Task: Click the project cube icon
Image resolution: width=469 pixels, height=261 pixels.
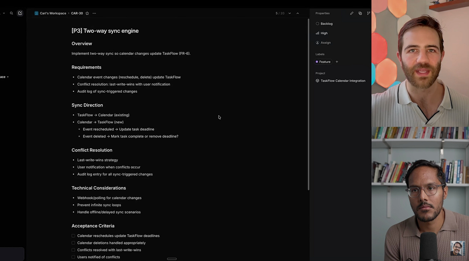Action: [317, 81]
